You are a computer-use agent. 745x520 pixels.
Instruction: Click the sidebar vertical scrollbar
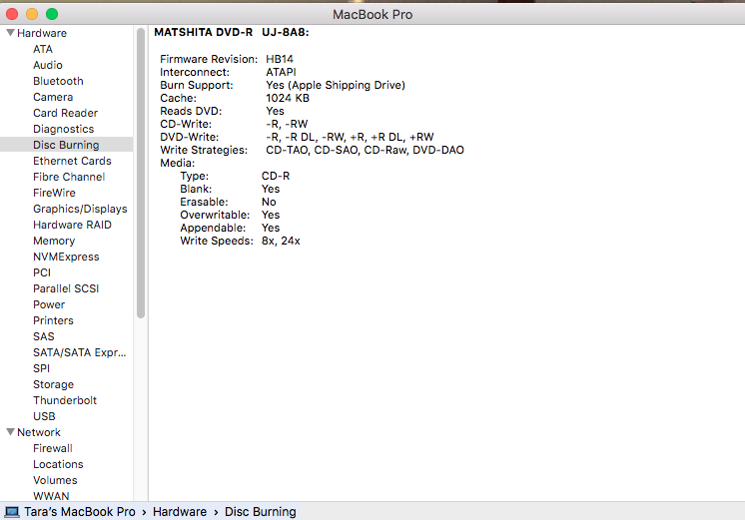(141, 173)
